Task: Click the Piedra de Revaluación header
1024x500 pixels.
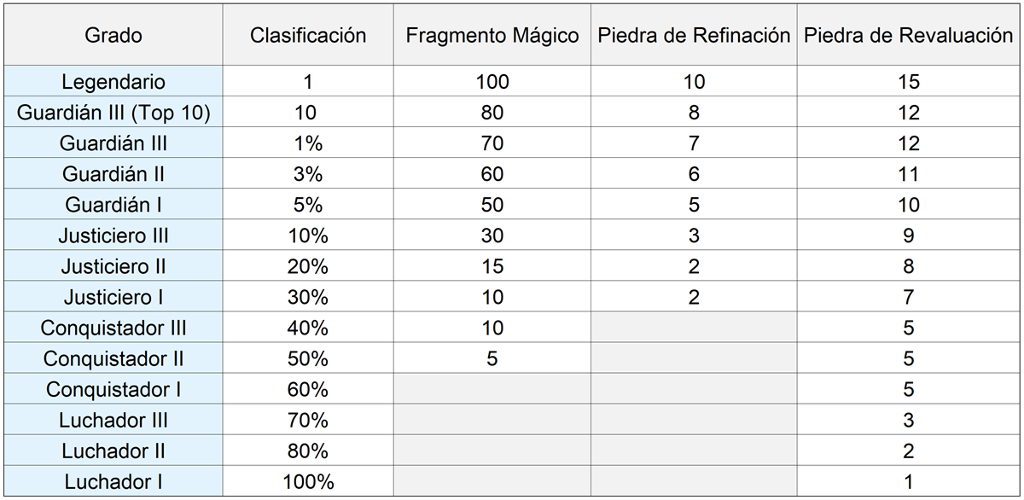Action: click(x=908, y=36)
